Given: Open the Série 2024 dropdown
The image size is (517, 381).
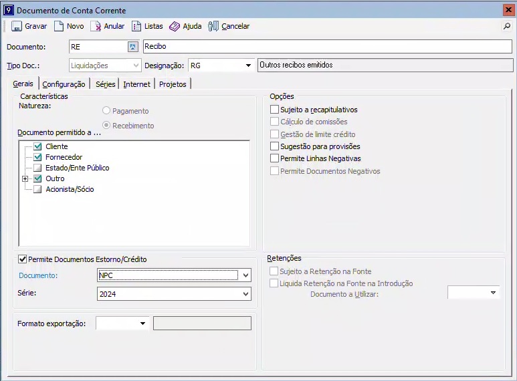Looking at the screenshot, I should pyautogui.click(x=245, y=294).
